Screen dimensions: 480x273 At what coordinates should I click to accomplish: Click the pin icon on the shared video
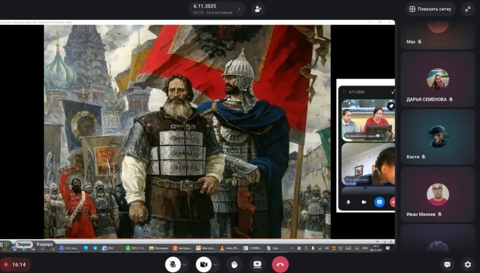(391, 106)
